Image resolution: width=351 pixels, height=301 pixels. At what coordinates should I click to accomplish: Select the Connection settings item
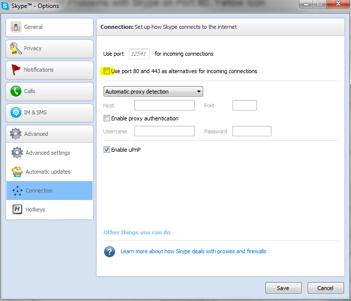[49, 191]
